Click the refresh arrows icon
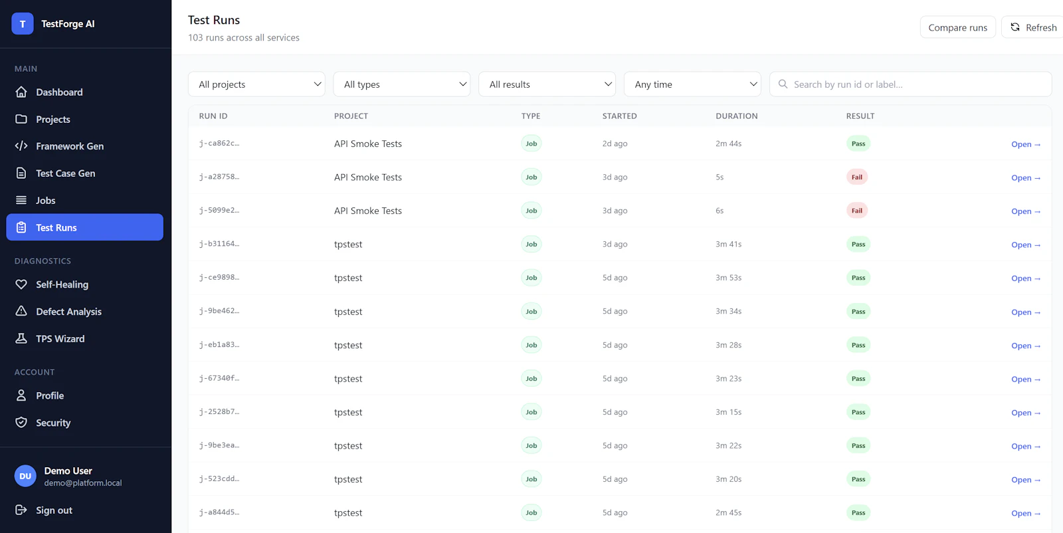 [x=1015, y=27]
